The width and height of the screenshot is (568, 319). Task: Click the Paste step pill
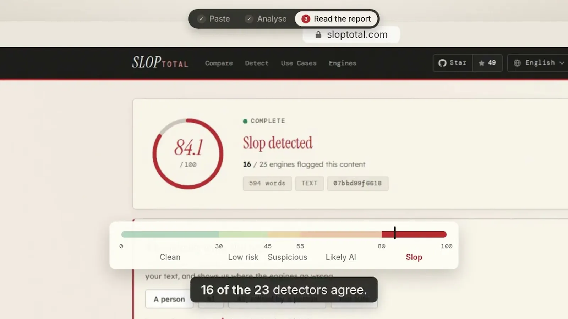(x=214, y=19)
